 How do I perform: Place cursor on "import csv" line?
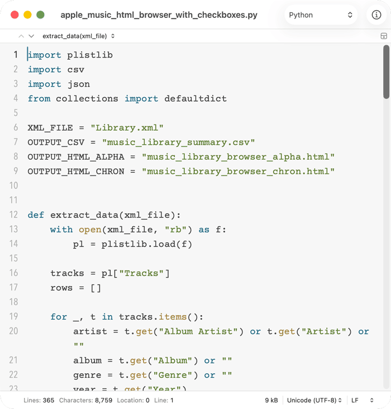pyautogui.click(x=56, y=70)
